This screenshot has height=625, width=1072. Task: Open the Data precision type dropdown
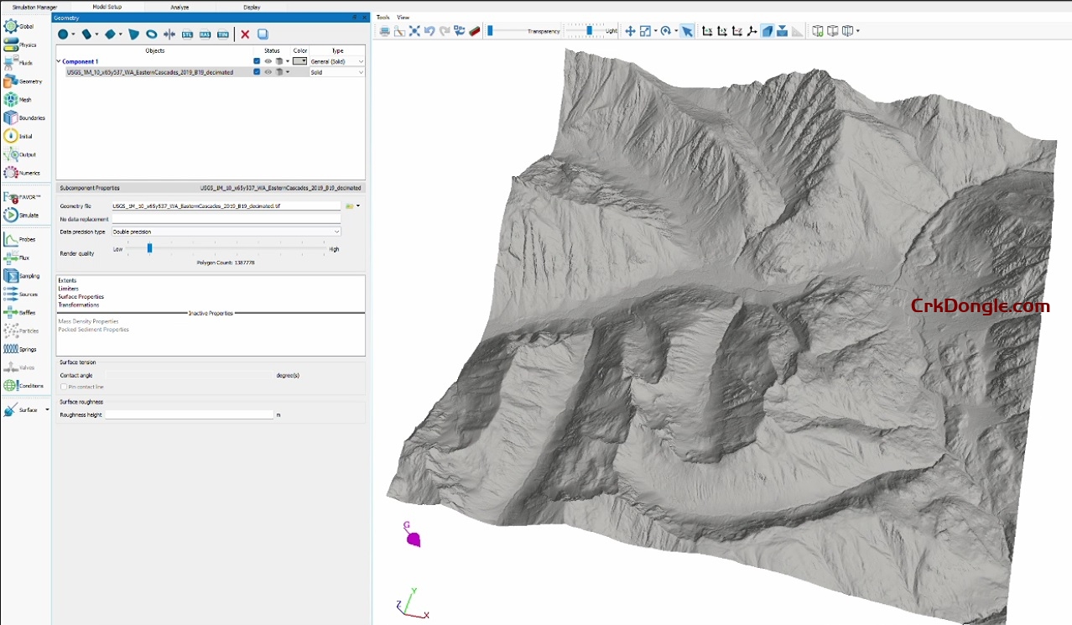click(x=337, y=232)
